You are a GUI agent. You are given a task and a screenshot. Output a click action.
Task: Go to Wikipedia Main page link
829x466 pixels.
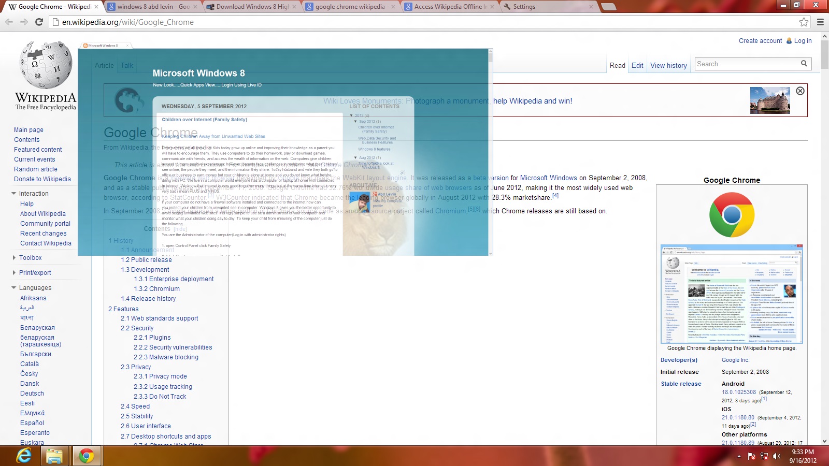coord(28,130)
